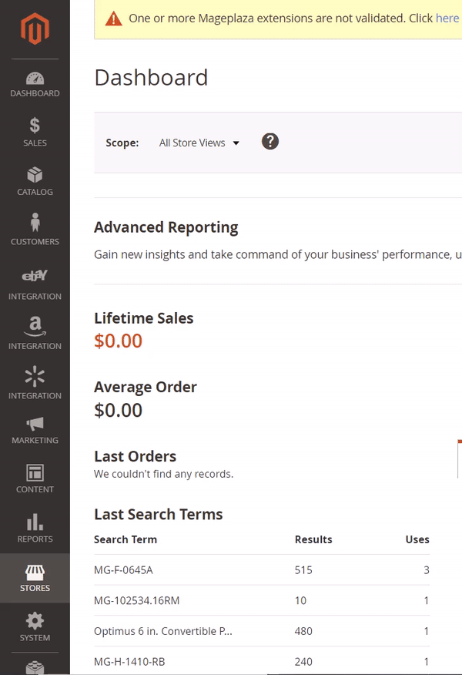Open the Content layout menu
The width and height of the screenshot is (462, 675).
(35, 479)
